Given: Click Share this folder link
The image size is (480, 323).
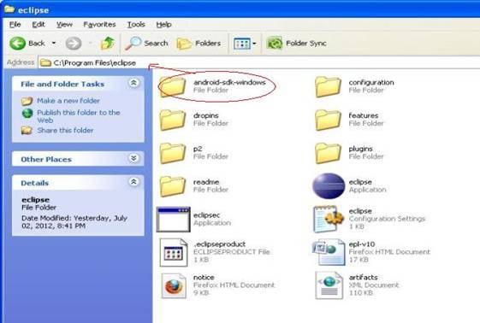Looking at the screenshot, I should (65, 130).
